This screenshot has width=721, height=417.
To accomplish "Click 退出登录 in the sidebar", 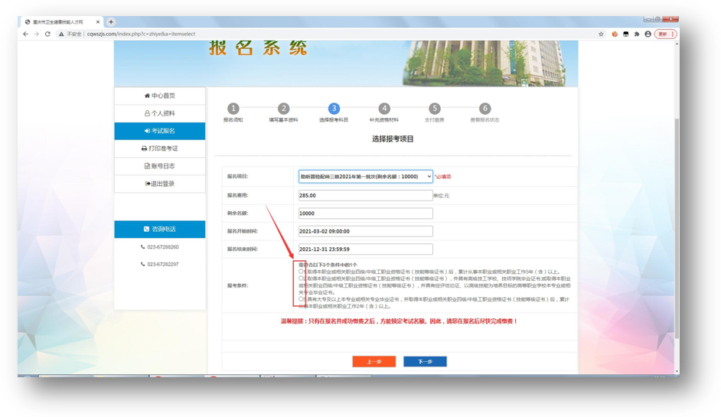I will coord(160,184).
